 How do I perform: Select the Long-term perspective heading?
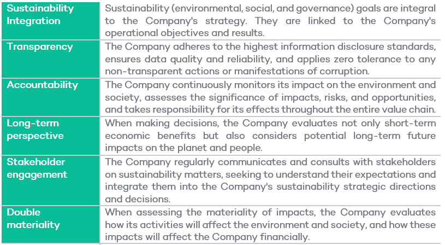(51, 136)
